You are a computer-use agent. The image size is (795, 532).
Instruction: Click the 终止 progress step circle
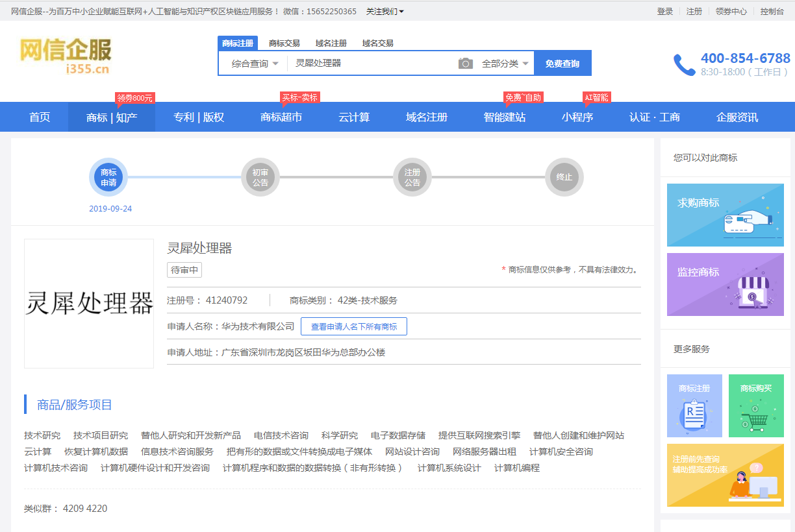click(x=564, y=177)
